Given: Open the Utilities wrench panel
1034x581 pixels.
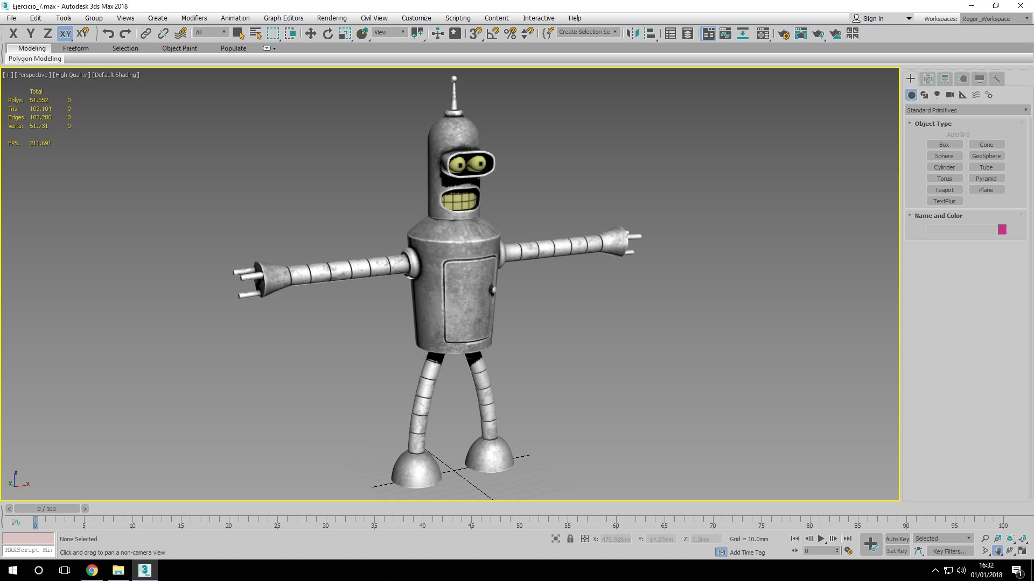Looking at the screenshot, I should (x=997, y=79).
